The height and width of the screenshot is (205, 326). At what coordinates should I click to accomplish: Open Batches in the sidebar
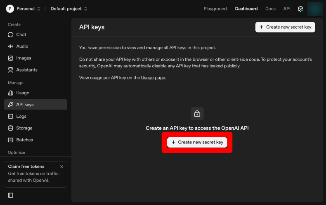35,140
